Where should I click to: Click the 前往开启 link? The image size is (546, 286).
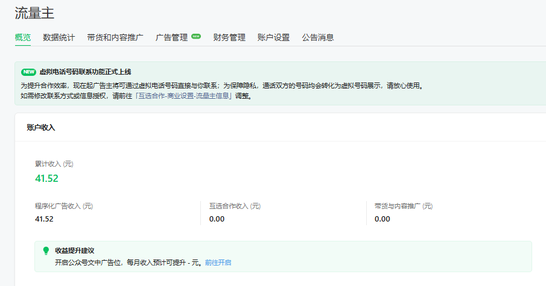(x=218, y=263)
